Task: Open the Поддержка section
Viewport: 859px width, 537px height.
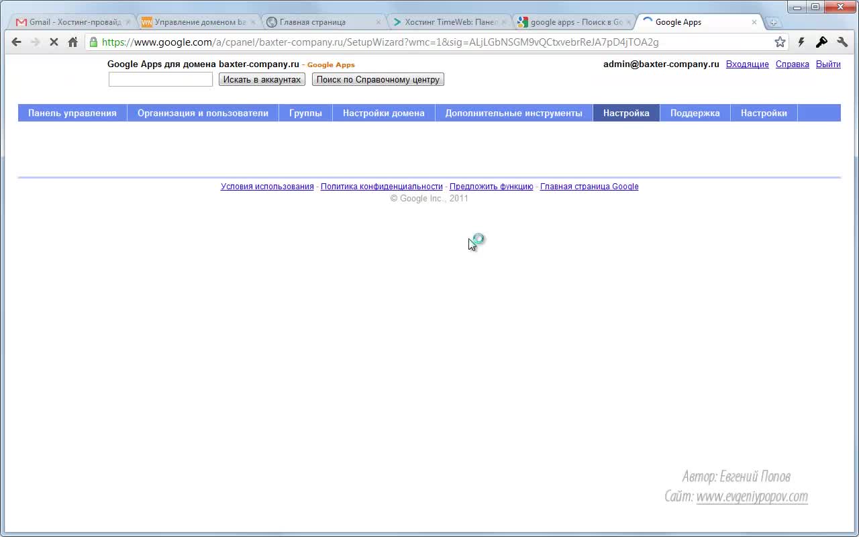Action: coord(695,113)
